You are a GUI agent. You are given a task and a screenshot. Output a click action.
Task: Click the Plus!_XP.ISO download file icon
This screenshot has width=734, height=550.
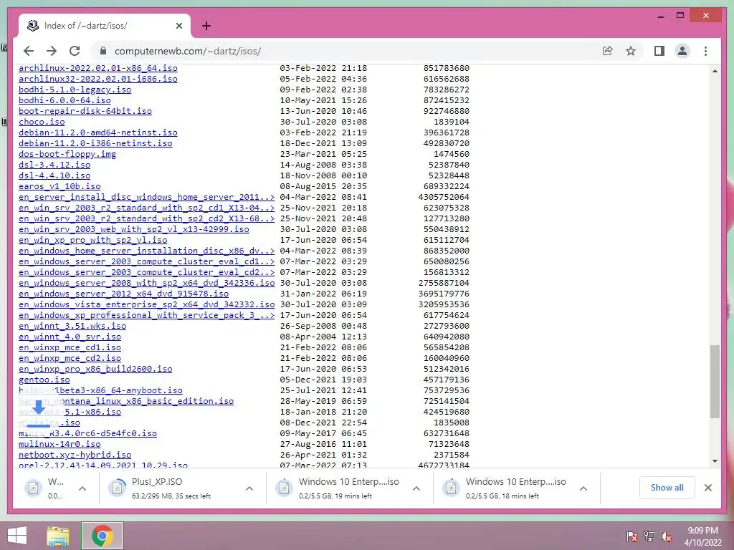coord(117,488)
